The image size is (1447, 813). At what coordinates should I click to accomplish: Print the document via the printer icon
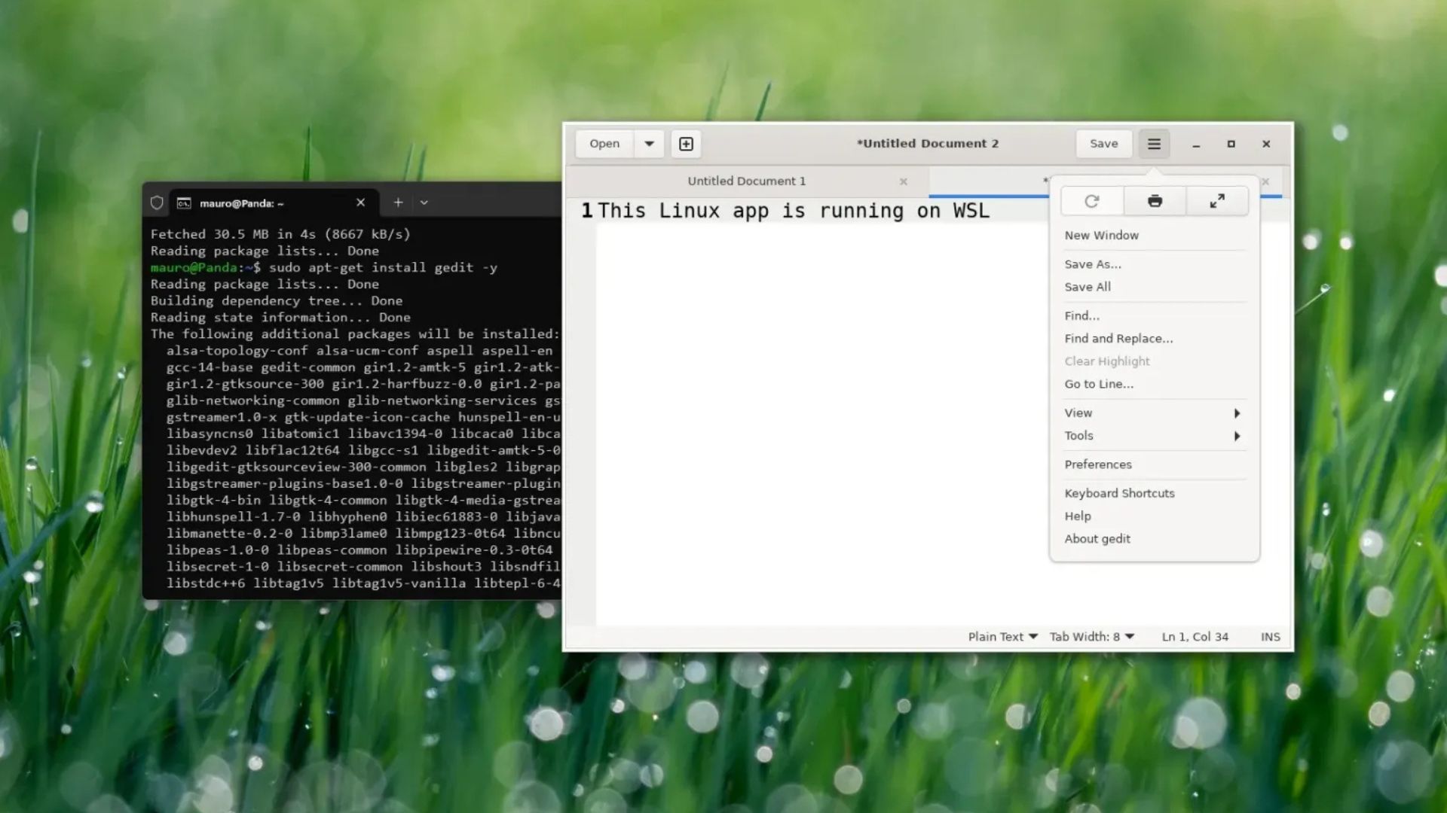(1154, 201)
